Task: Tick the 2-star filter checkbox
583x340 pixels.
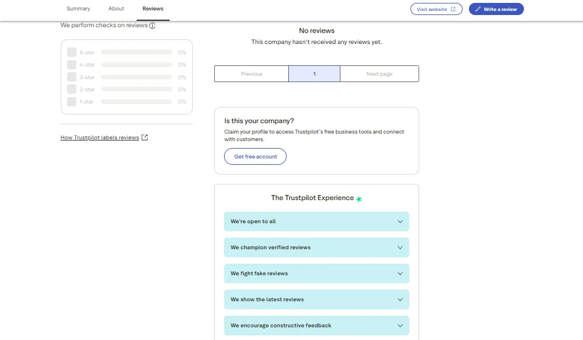Action: point(72,90)
